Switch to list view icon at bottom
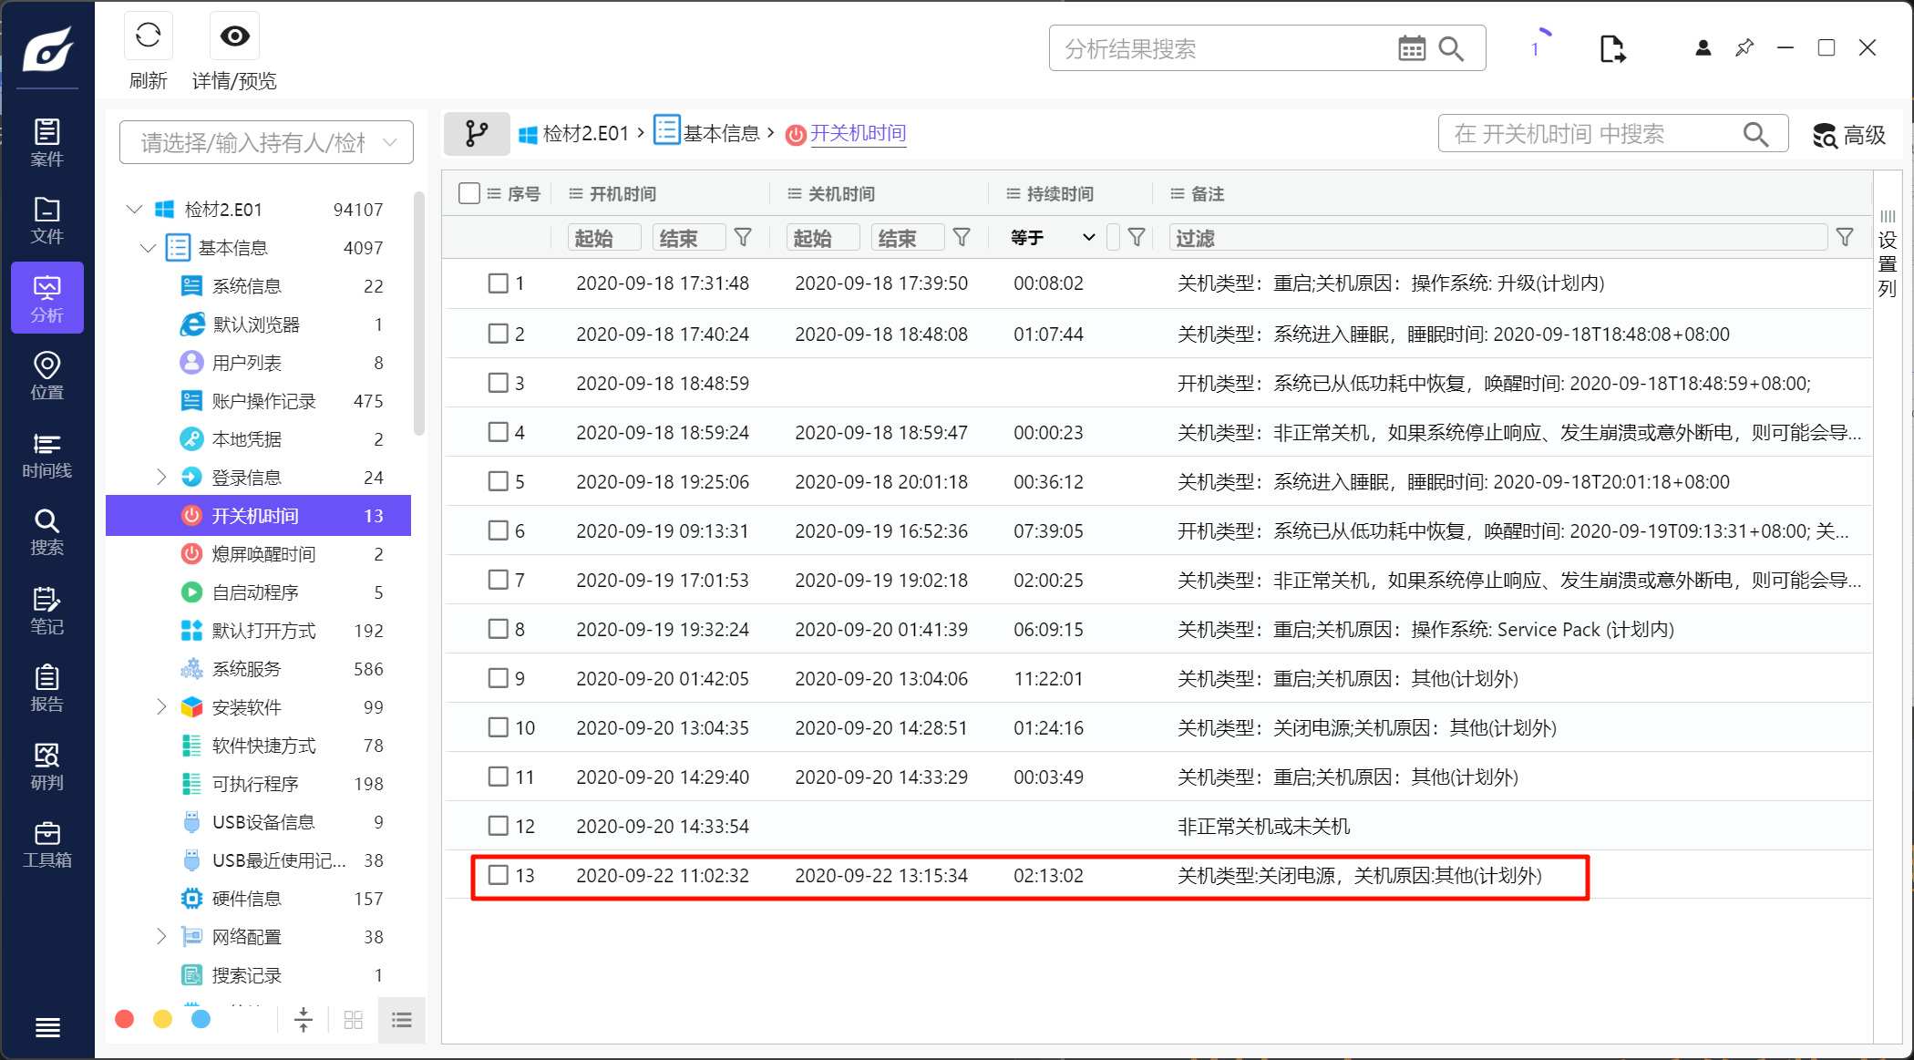1914x1060 pixels. coord(401,1019)
